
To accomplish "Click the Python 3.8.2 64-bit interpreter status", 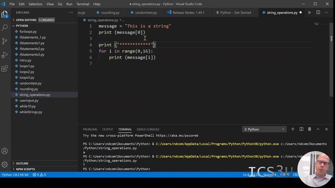I will (x=15, y=175).
